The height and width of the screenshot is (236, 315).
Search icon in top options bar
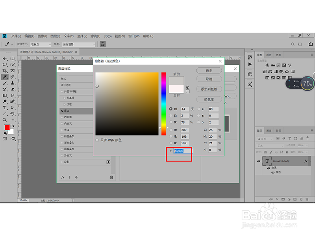[293, 44]
